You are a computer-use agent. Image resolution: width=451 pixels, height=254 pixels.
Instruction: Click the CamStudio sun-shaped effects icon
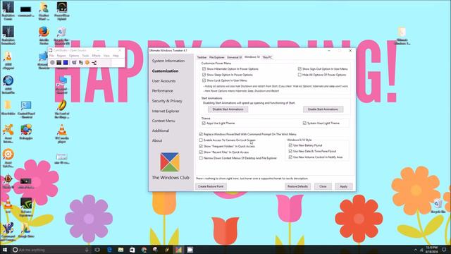(x=87, y=63)
